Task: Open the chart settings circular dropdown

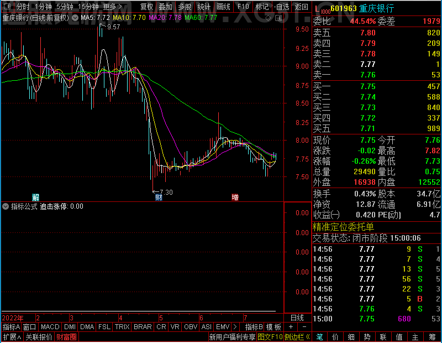Action: pos(75,18)
